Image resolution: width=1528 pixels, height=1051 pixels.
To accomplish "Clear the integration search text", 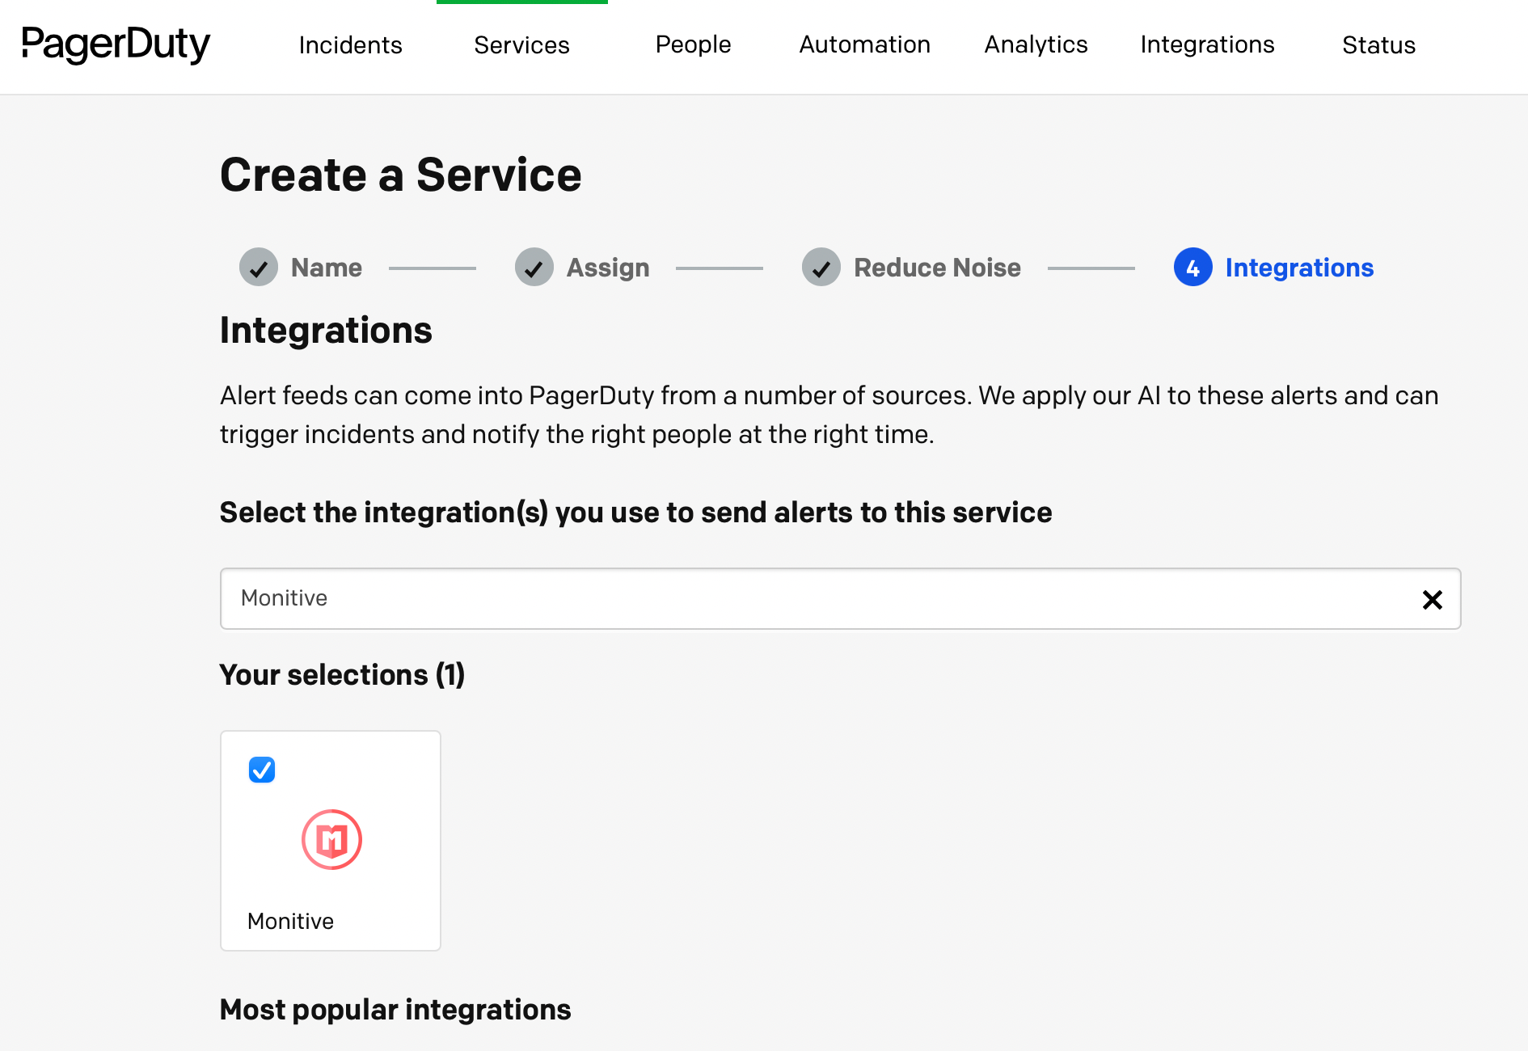I will coord(1433,599).
